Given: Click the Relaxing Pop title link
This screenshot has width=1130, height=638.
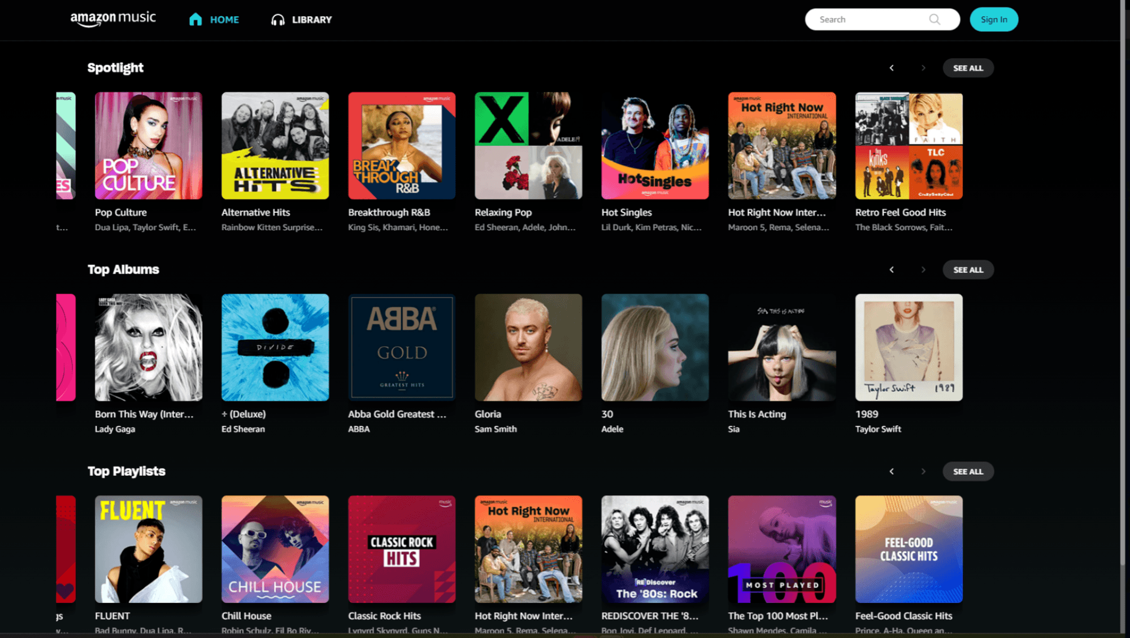Looking at the screenshot, I should click(503, 212).
